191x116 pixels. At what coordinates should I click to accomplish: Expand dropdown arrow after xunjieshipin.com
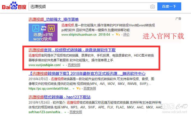tap(64, 65)
